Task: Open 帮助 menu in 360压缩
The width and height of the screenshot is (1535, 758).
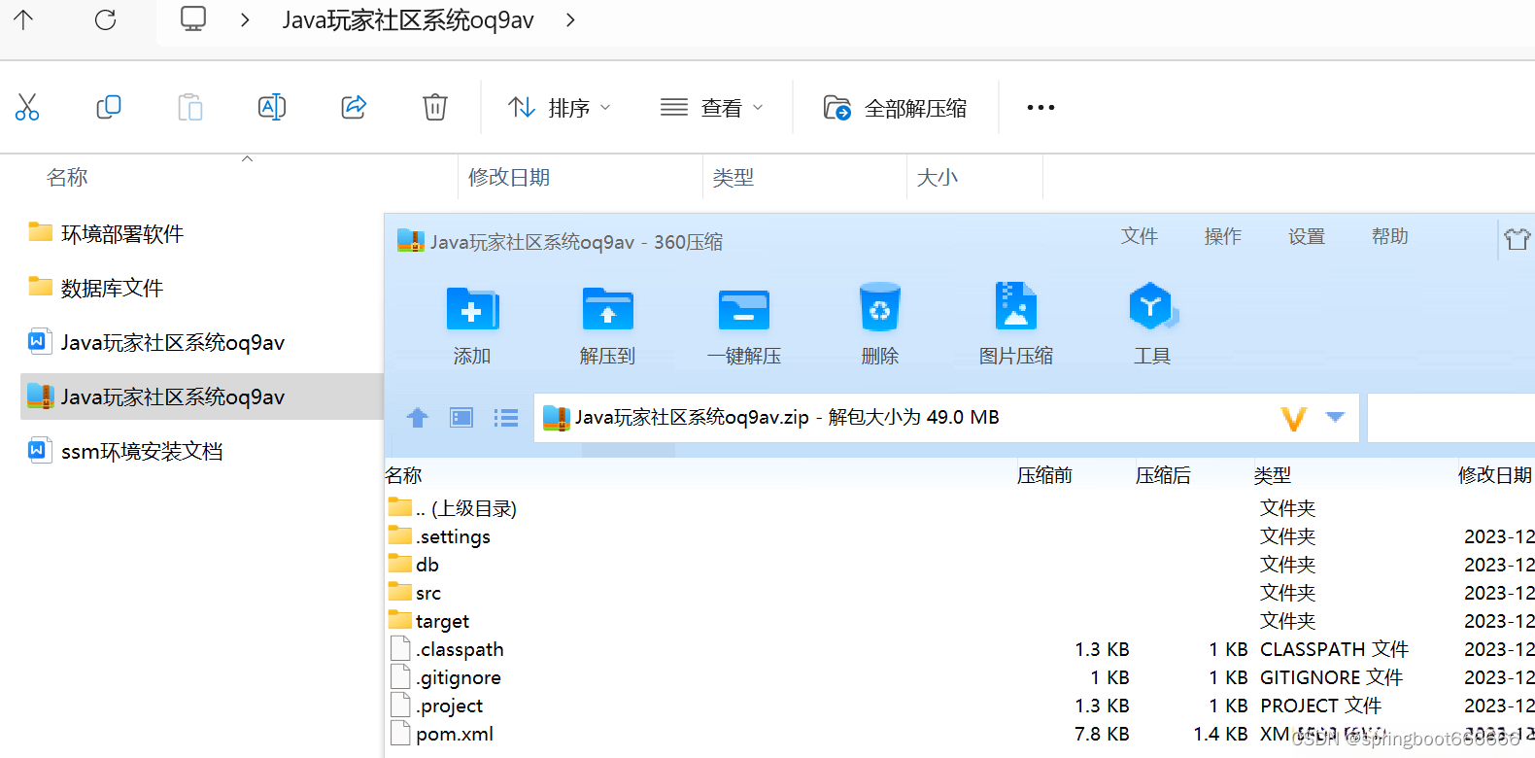Action: pos(1390,236)
